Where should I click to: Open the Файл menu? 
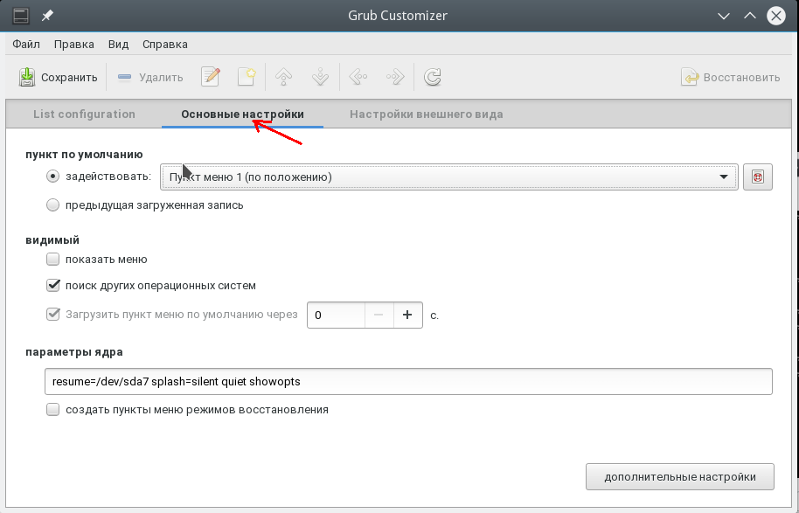(26, 45)
